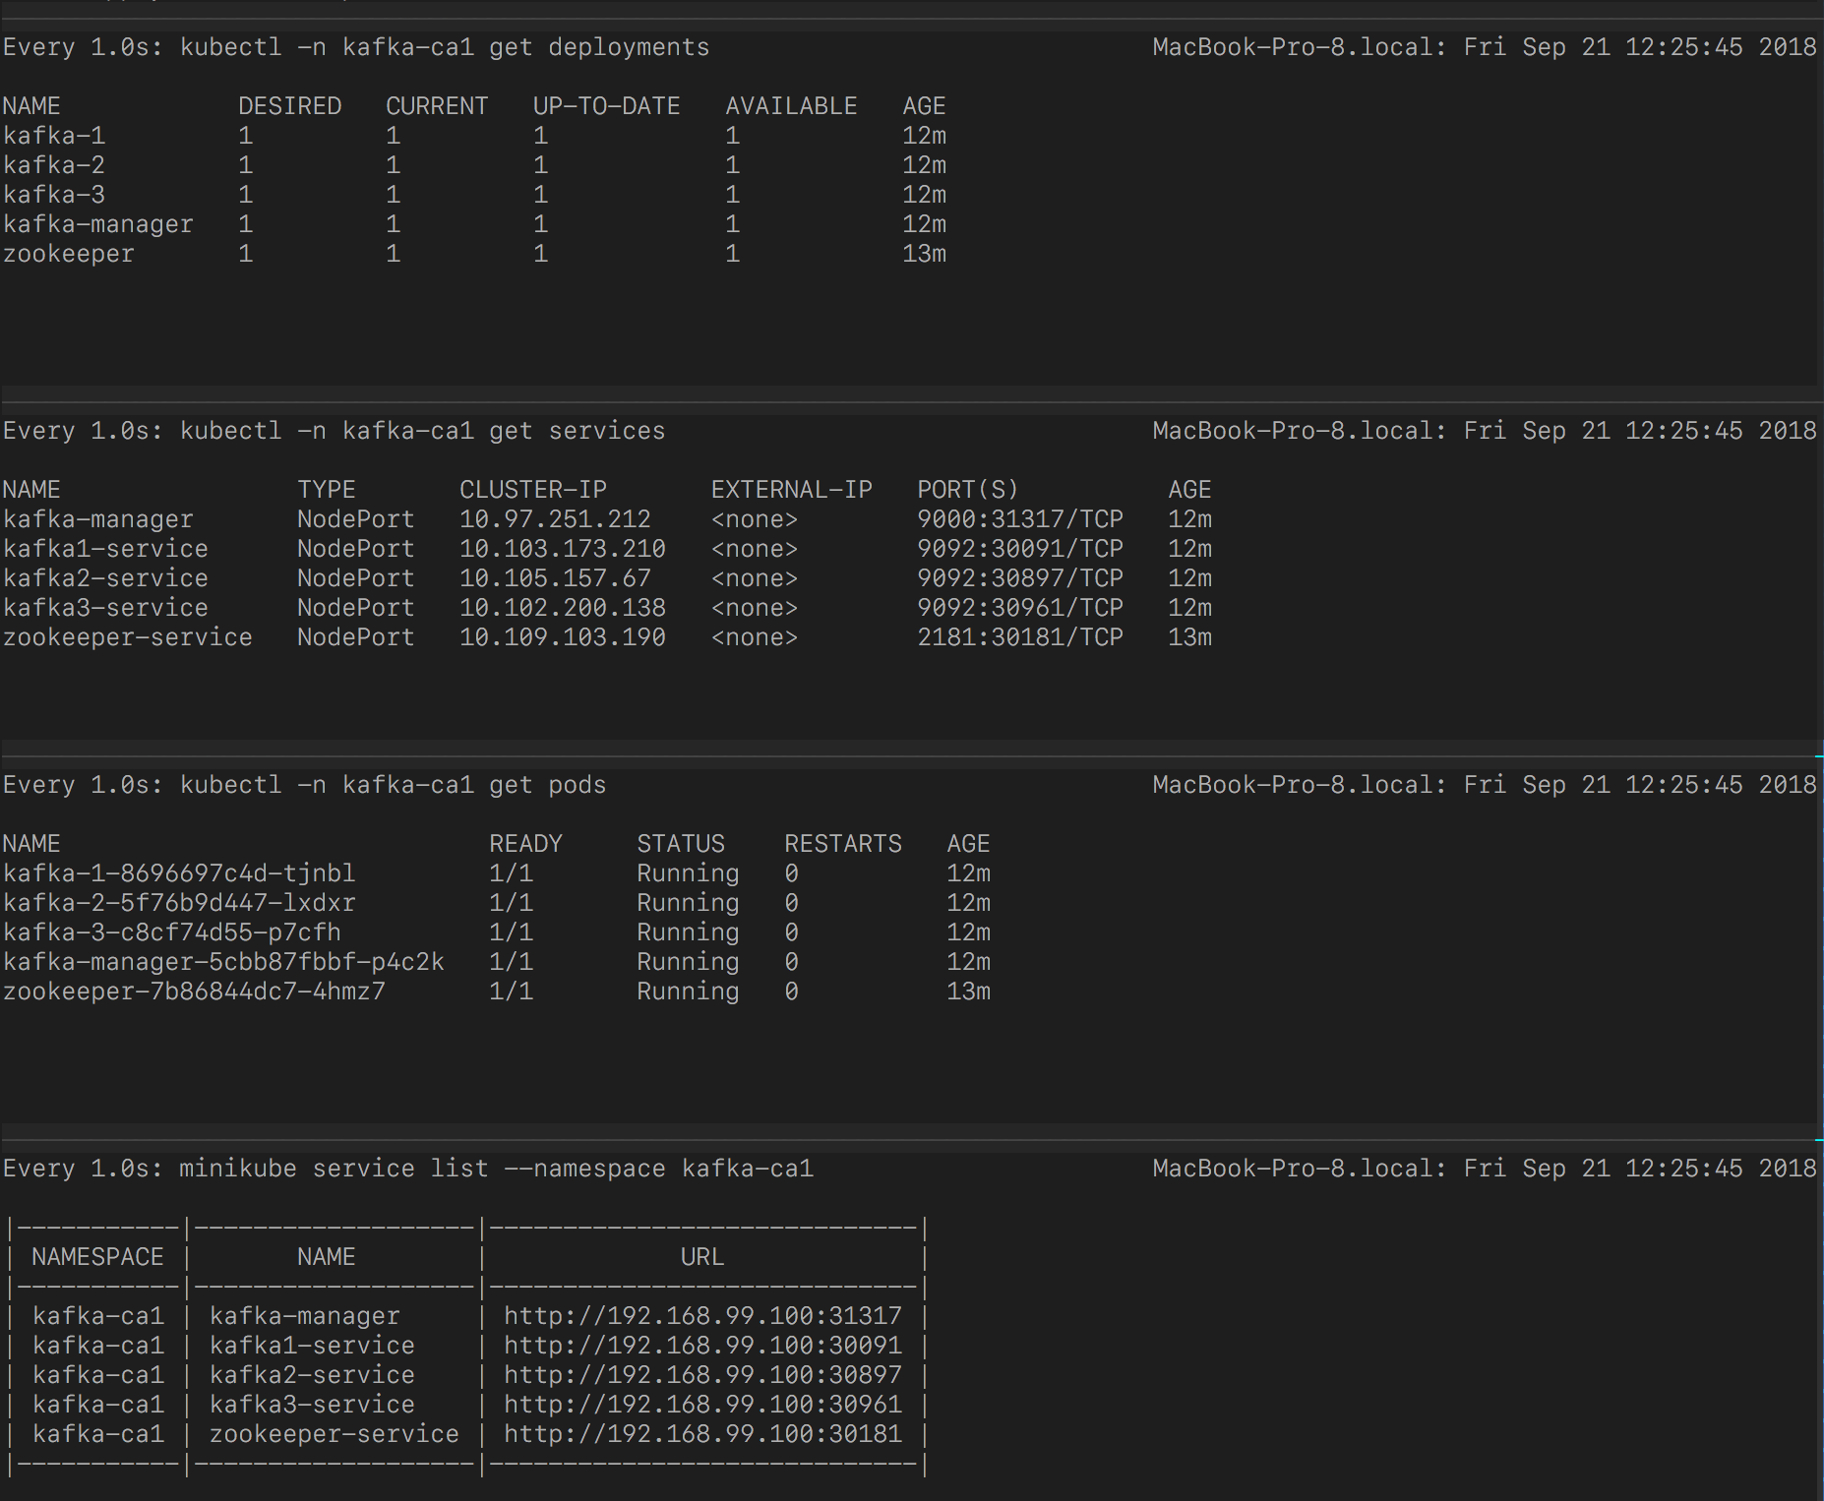Click the UP-TO-DATE column header

(607, 106)
